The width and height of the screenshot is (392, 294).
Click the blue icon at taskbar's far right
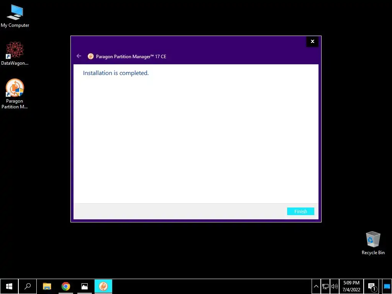click(387, 286)
